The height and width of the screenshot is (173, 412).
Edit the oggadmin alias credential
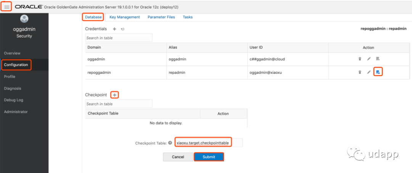click(x=369, y=59)
